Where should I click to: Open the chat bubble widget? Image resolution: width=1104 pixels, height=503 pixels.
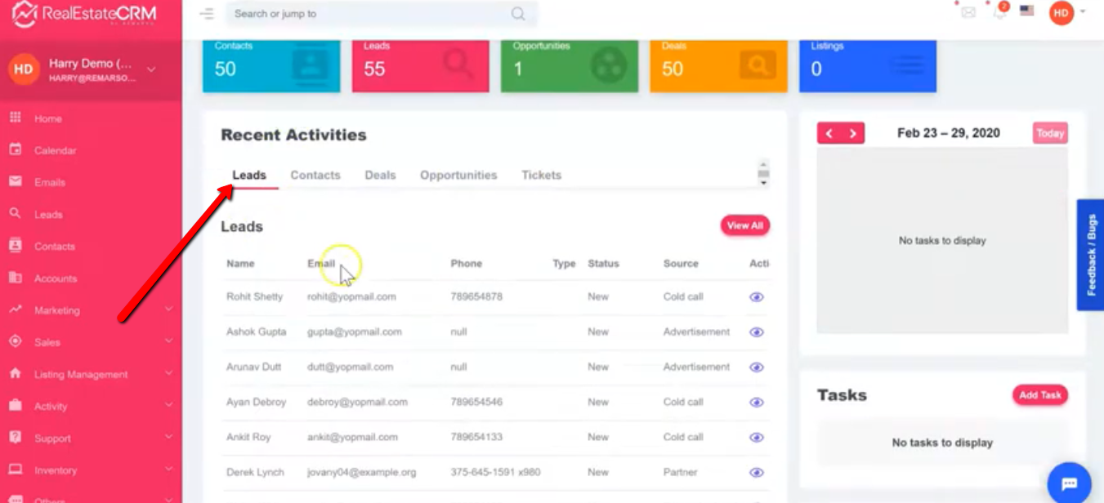pyautogui.click(x=1069, y=483)
